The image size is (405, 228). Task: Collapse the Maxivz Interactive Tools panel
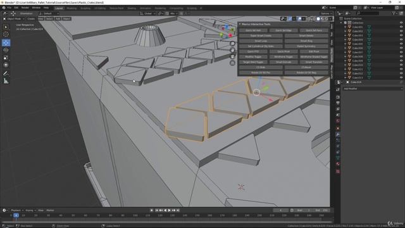(x=240, y=24)
